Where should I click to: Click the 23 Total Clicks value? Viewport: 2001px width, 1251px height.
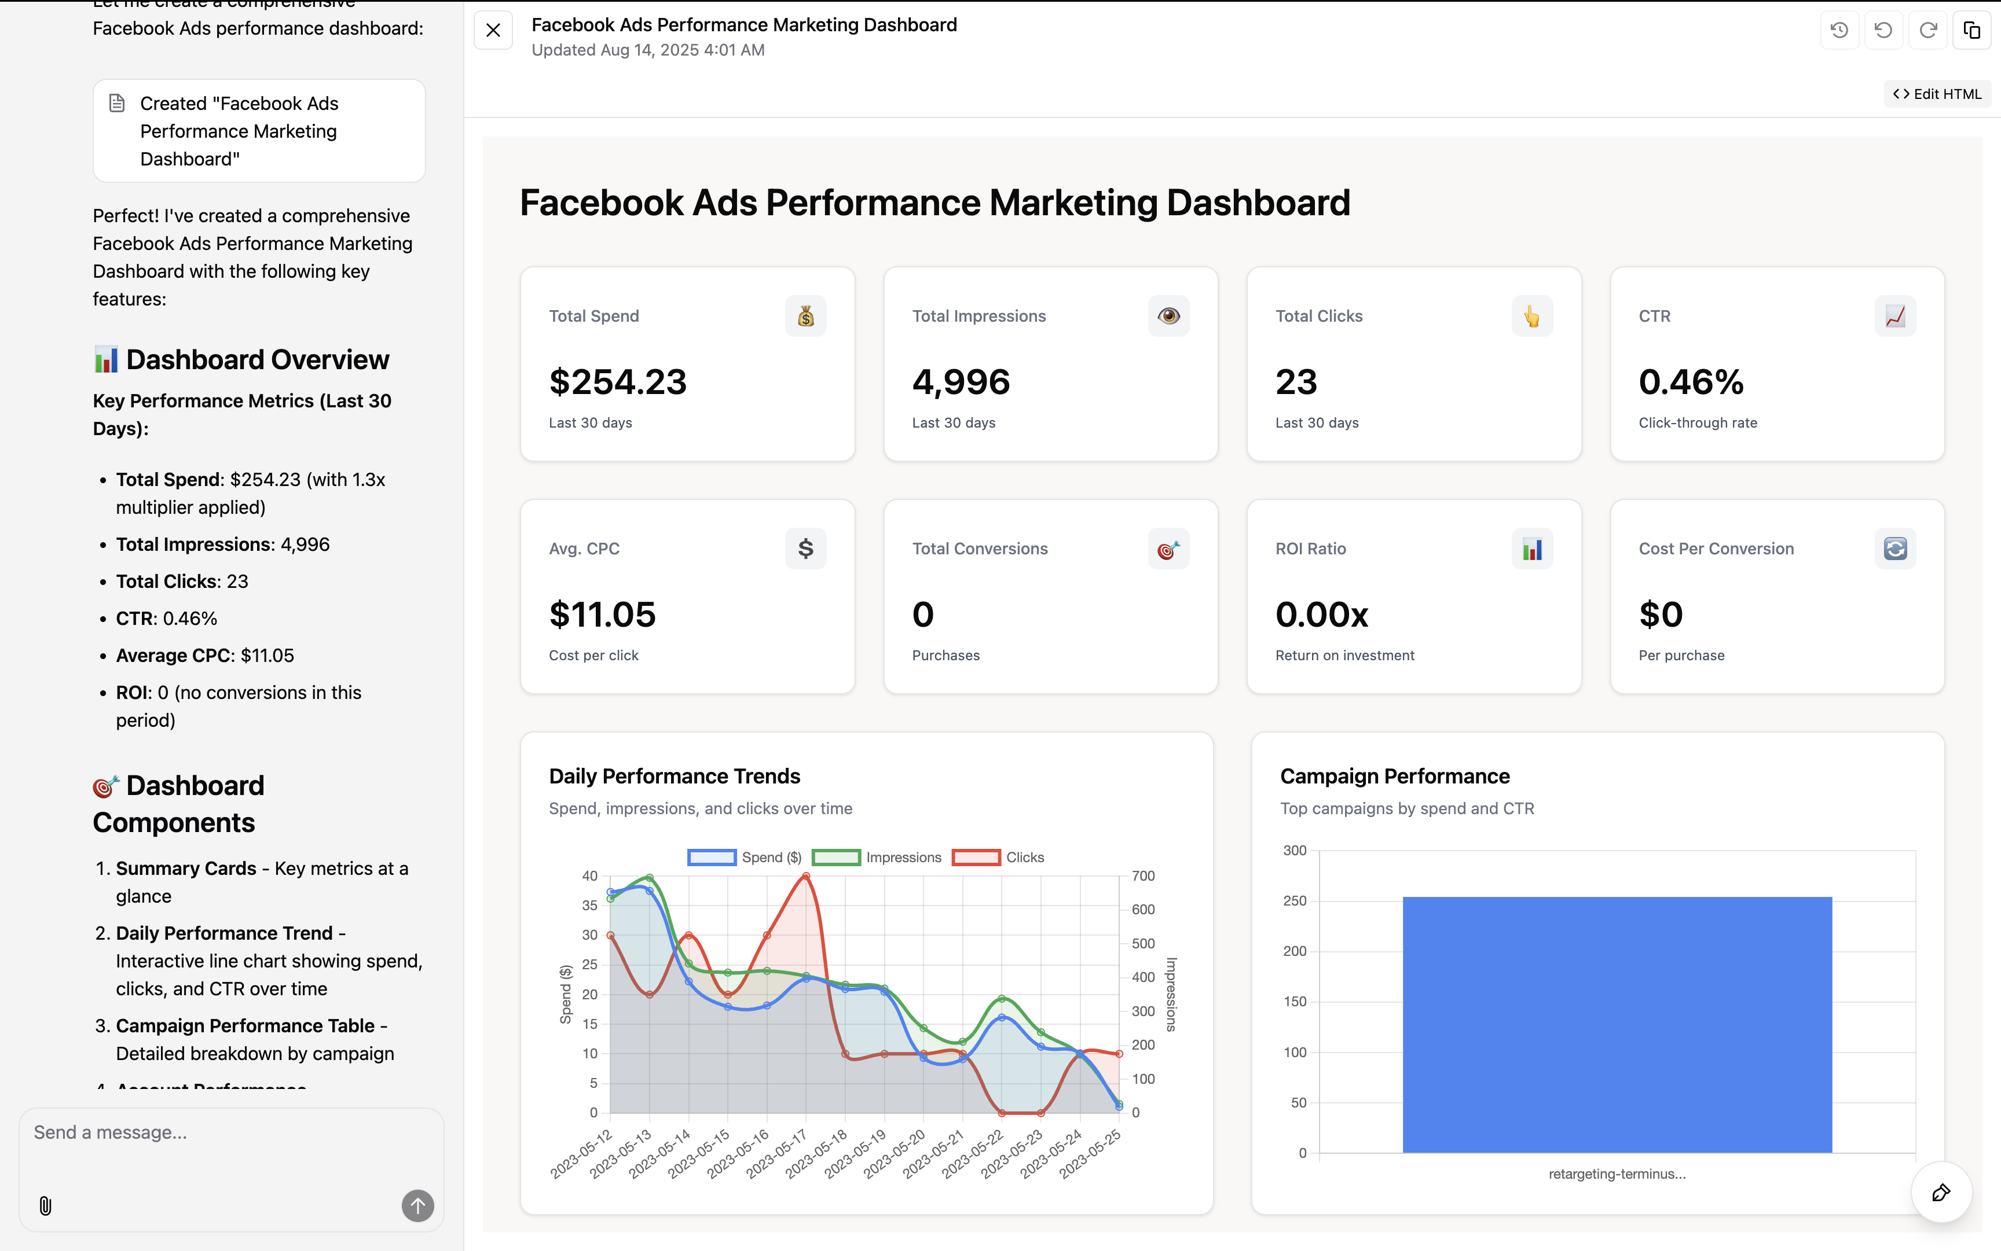[1296, 381]
